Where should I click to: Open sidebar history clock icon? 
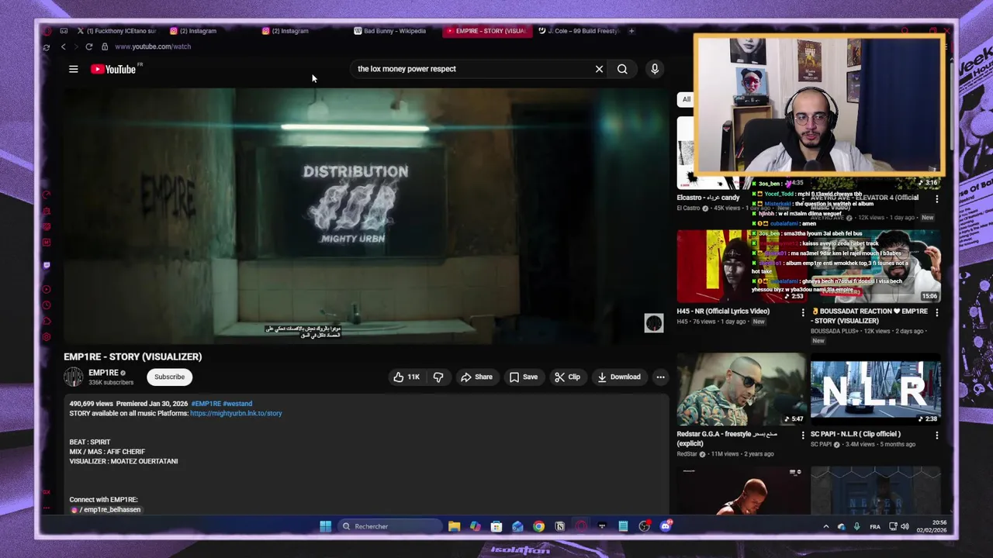tap(47, 305)
